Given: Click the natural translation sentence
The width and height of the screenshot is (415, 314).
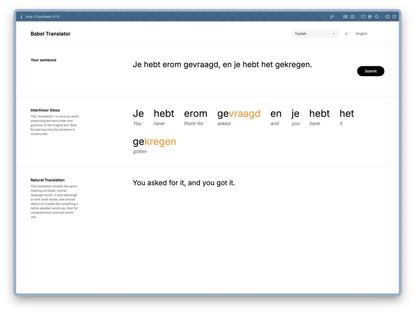Looking at the screenshot, I should (184, 183).
